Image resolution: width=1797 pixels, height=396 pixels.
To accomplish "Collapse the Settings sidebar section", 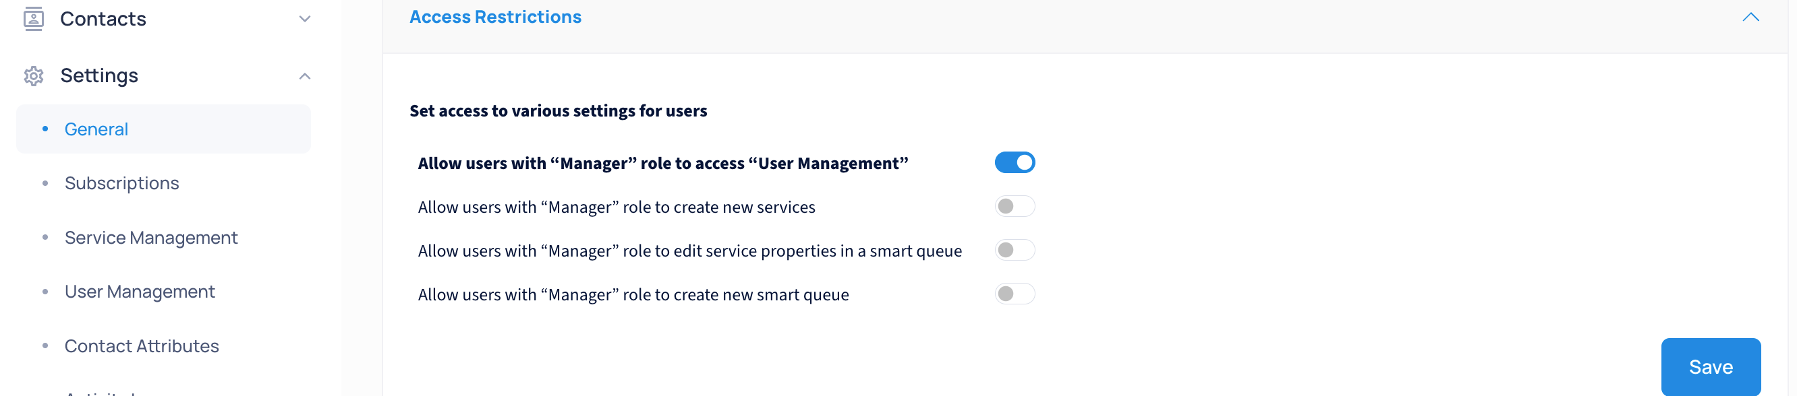I will click(304, 76).
